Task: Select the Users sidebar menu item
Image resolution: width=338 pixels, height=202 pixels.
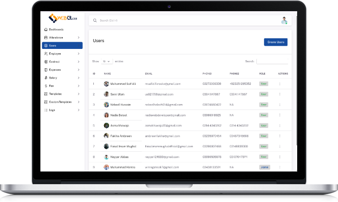Action: (x=62, y=45)
